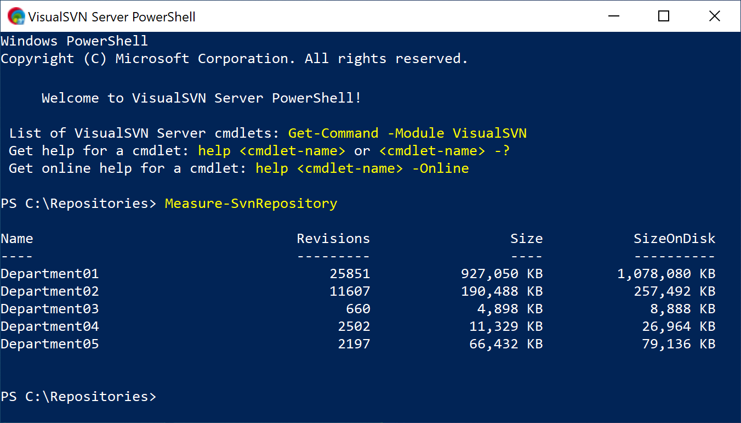741x423 pixels.
Task: Close the VisualSVN Server PowerShell window
Action: 714,16
